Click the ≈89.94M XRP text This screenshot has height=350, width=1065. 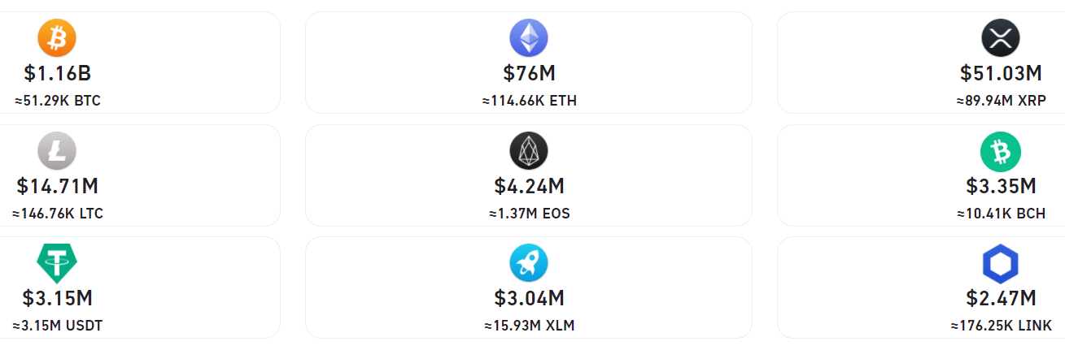coord(1001,101)
